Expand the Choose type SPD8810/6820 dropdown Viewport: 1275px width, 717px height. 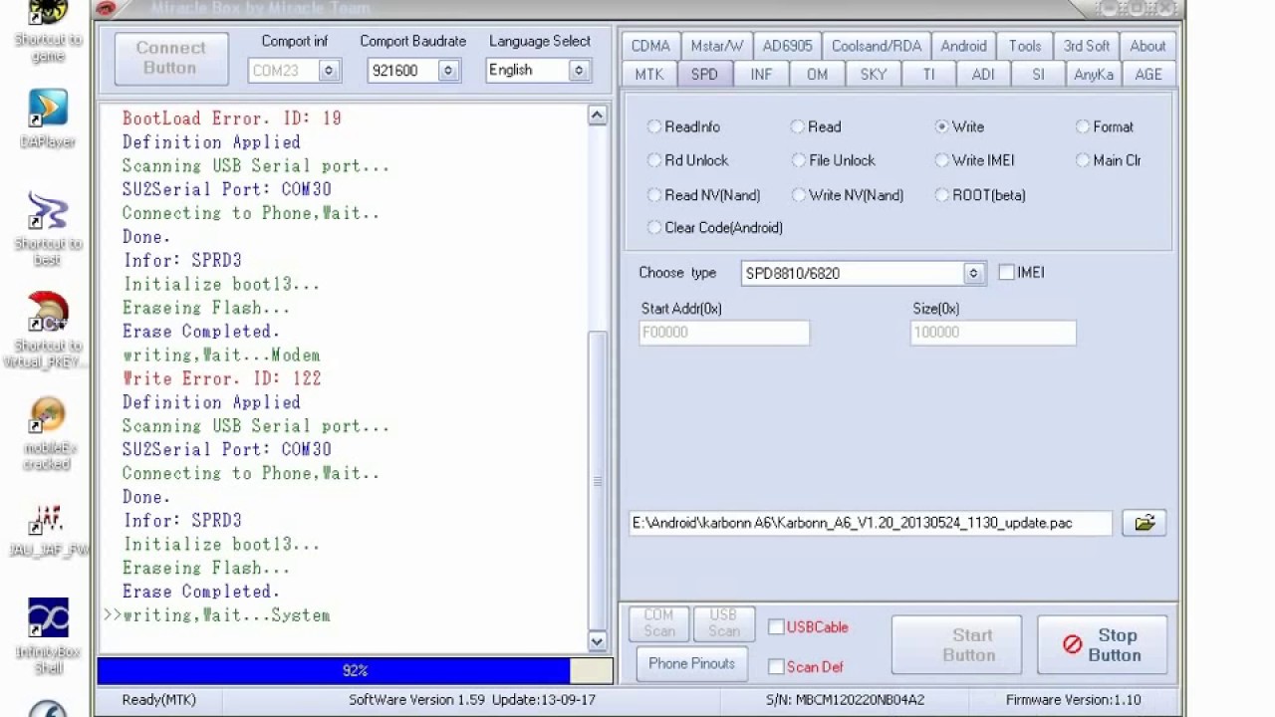pos(974,273)
